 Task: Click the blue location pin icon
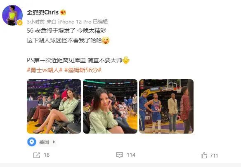pos(32,142)
